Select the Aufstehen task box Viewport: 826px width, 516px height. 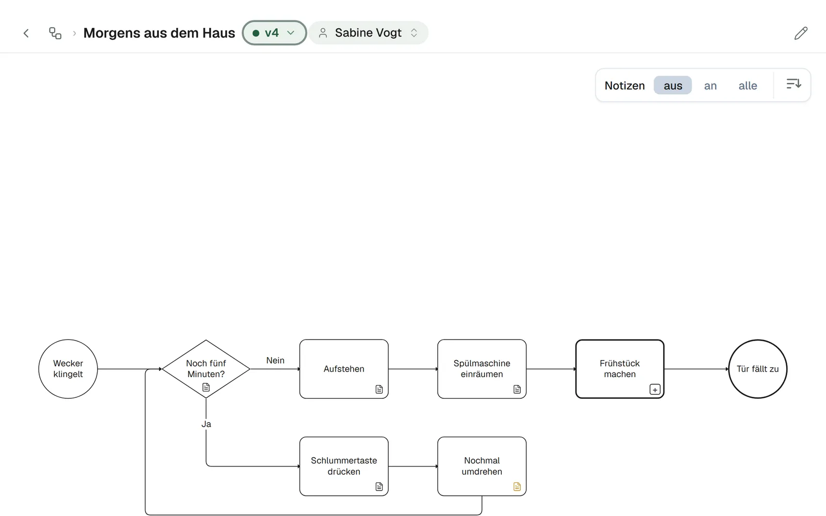344,369
